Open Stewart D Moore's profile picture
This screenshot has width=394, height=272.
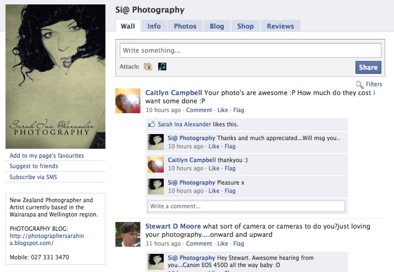coord(128,234)
